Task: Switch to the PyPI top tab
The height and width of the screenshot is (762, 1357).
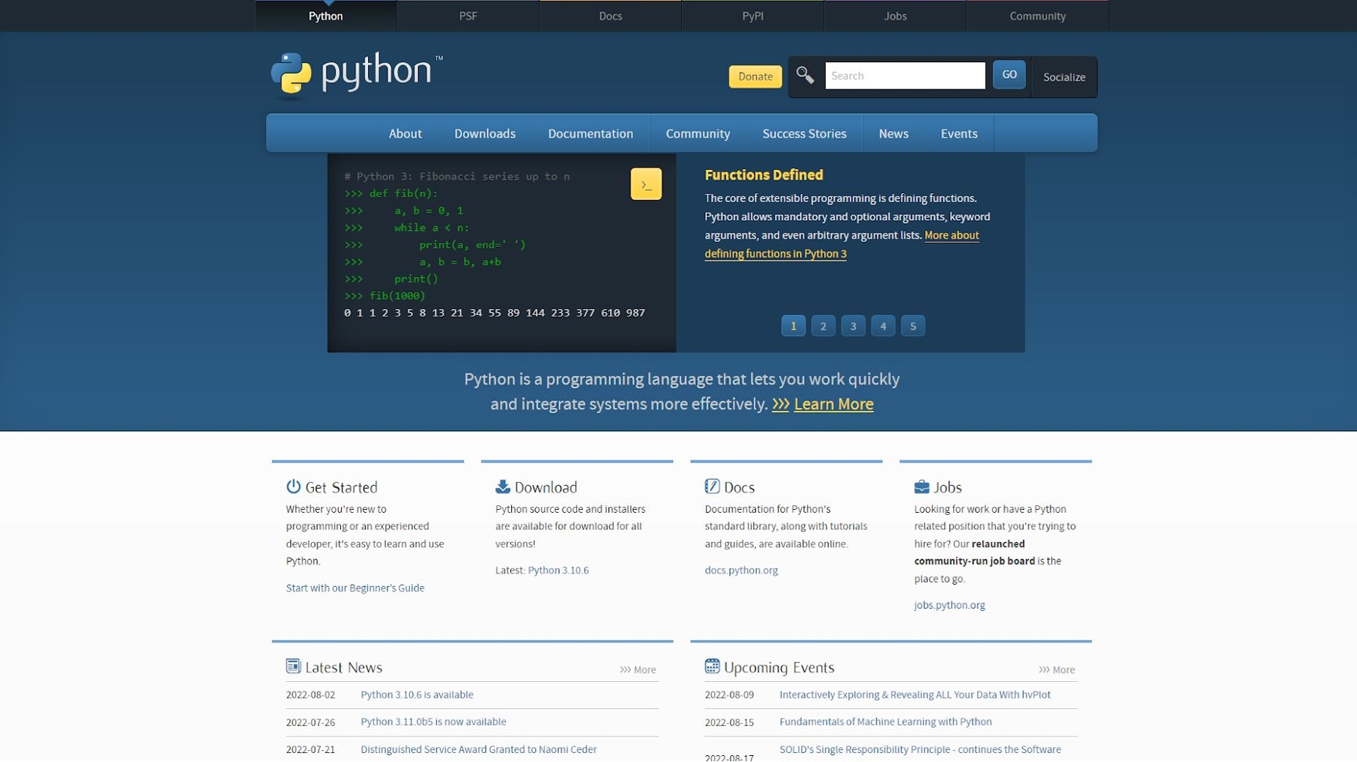Action: [753, 16]
